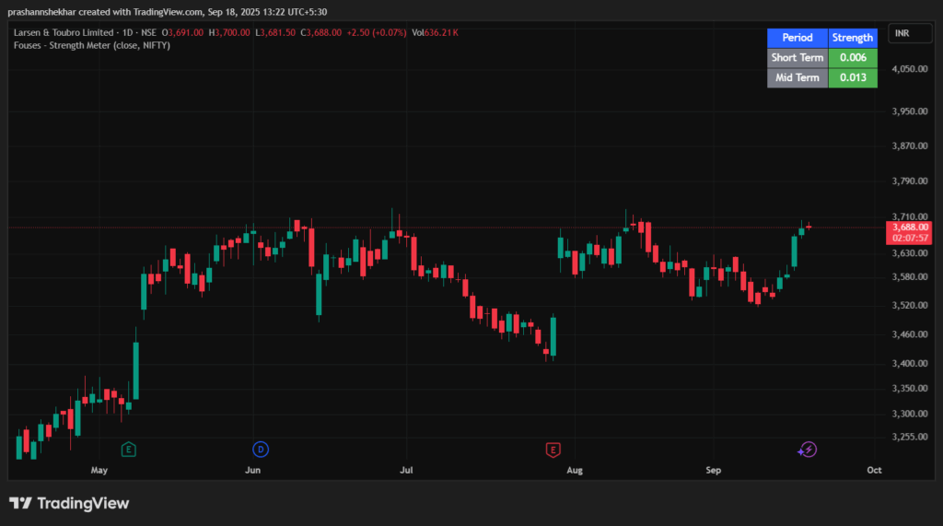Click the Strength column header
943x526 pixels.
click(x=853, y=38)
